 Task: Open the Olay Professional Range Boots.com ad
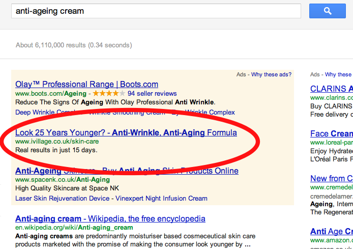(86, 85)
